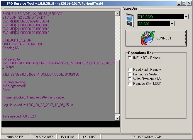Click the NV saved to : line
Screen dimensions: 193x140
point(12,59)
